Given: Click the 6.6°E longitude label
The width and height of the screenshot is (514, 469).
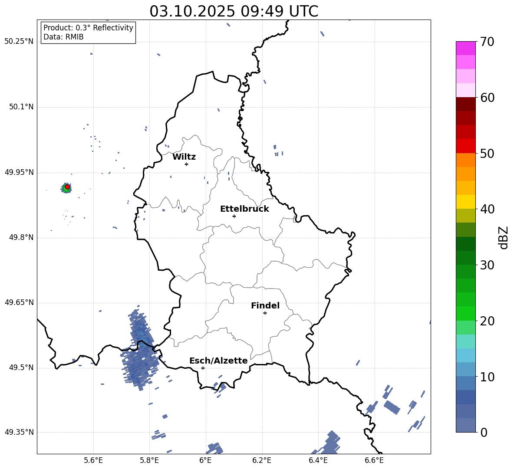Looking at the screenshot, I should click(374, 460).
